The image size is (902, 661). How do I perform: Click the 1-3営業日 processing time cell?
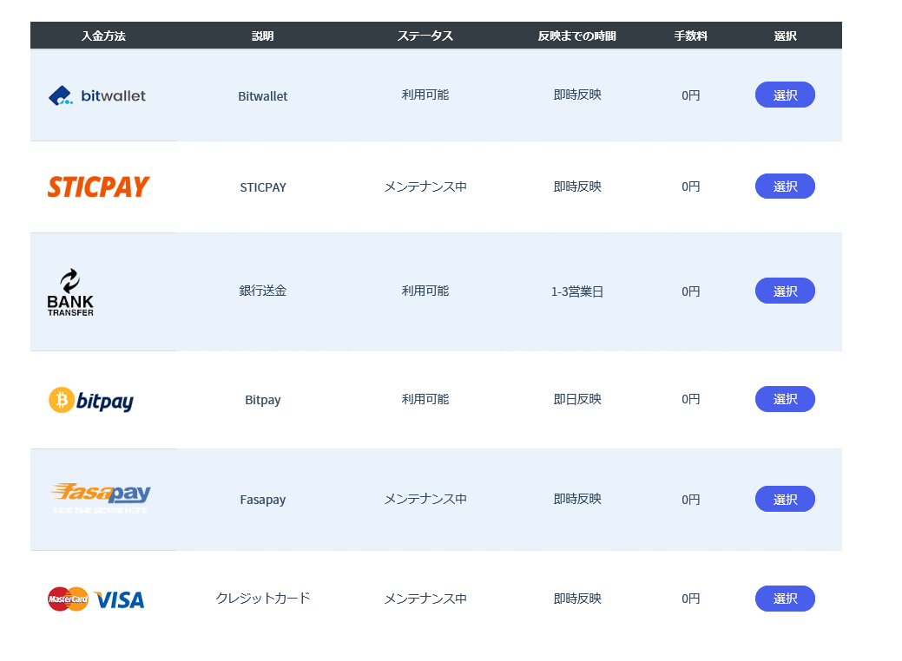coord(577,291)
